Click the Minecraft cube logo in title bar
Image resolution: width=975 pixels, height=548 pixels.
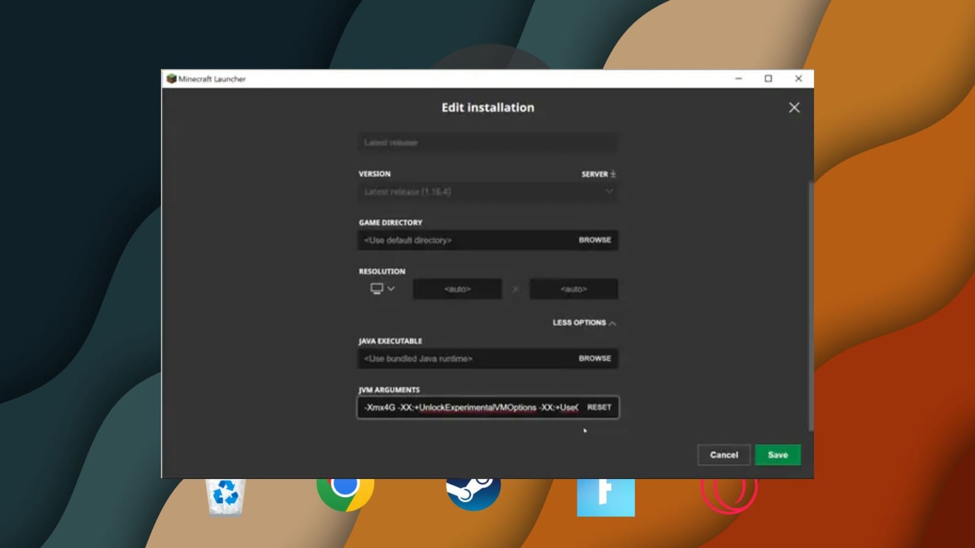pyautogui.click(x=171, y=79)
